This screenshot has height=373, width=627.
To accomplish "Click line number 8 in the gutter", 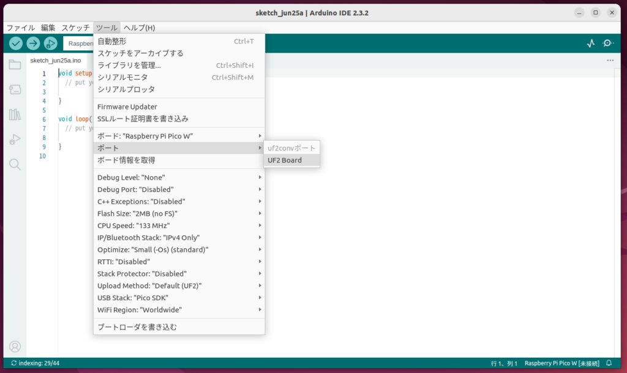I will click(44, 138).
